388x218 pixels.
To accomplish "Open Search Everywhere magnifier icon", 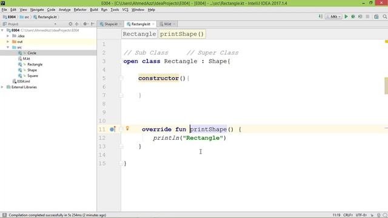I will coord(385,16).
